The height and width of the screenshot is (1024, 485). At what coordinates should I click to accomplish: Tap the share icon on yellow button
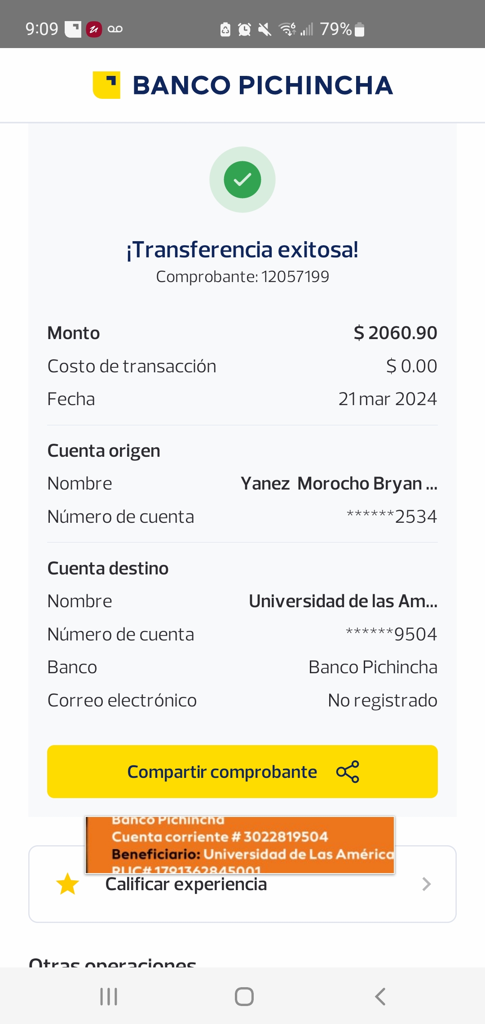348,772
